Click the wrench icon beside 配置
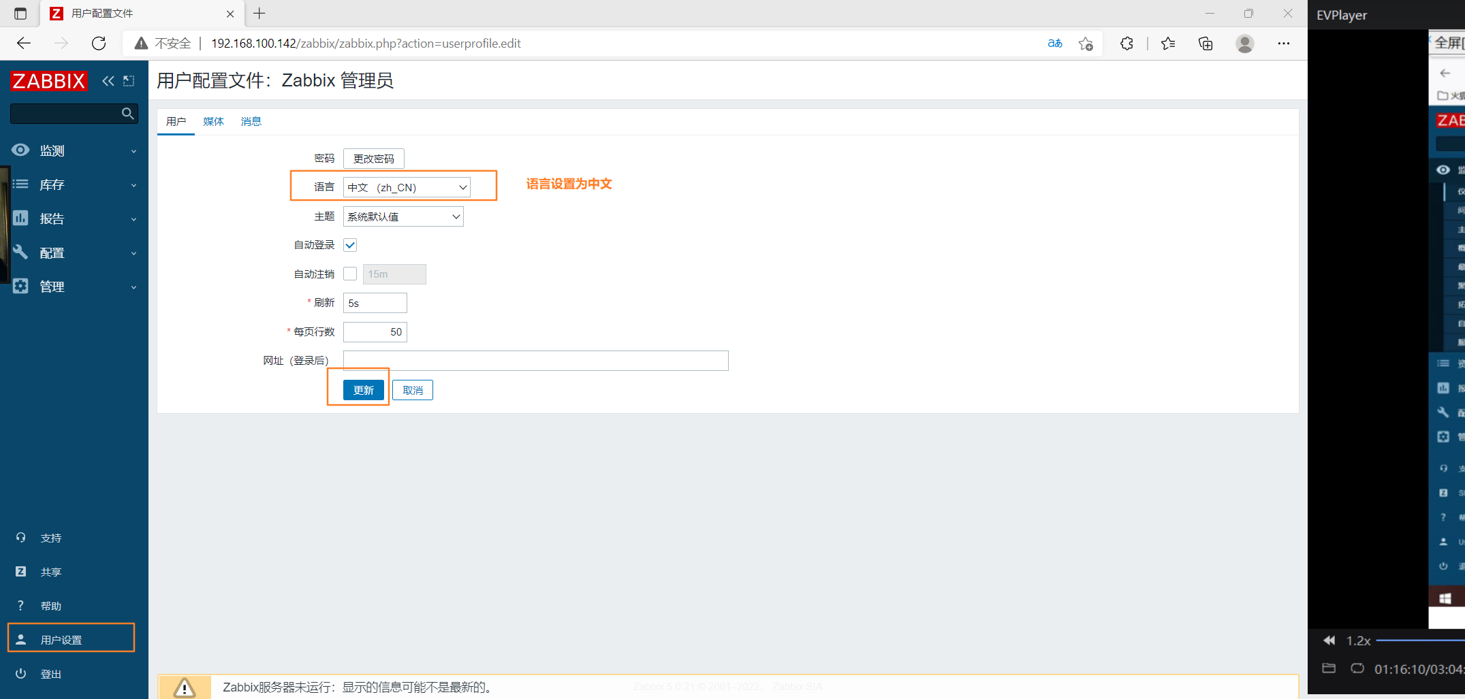The image size is (1465, 699). click(20, 252)
